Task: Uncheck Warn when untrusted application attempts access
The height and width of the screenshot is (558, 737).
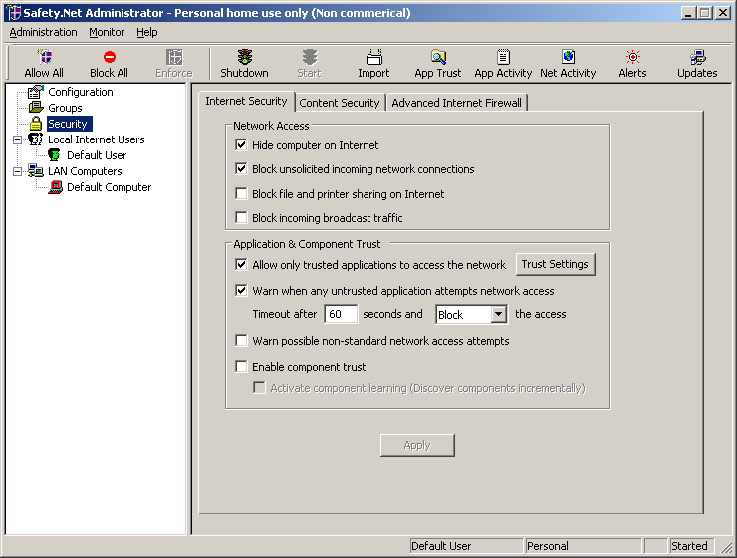Action: [241, 291]
